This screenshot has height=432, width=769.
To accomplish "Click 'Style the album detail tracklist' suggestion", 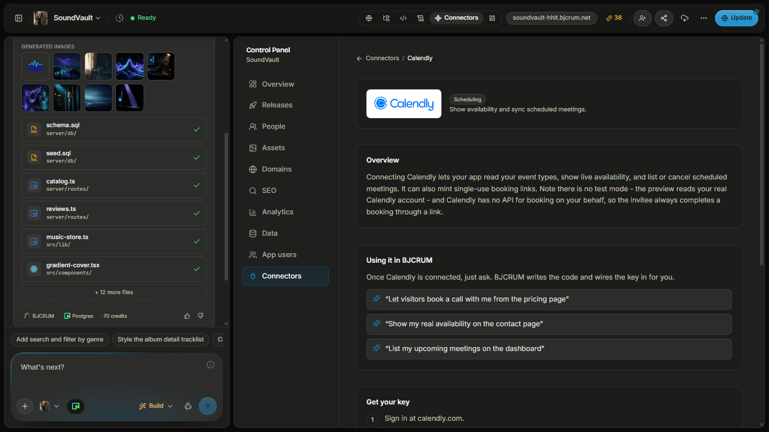I will [161, 340].
